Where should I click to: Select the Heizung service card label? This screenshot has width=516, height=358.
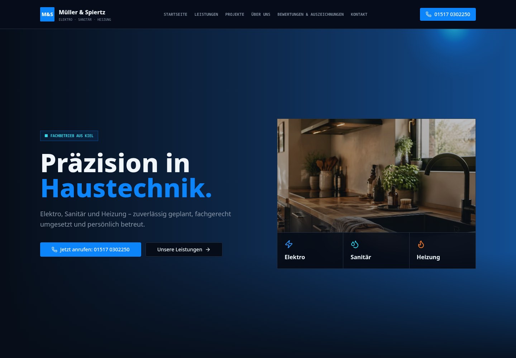(428, 257)
